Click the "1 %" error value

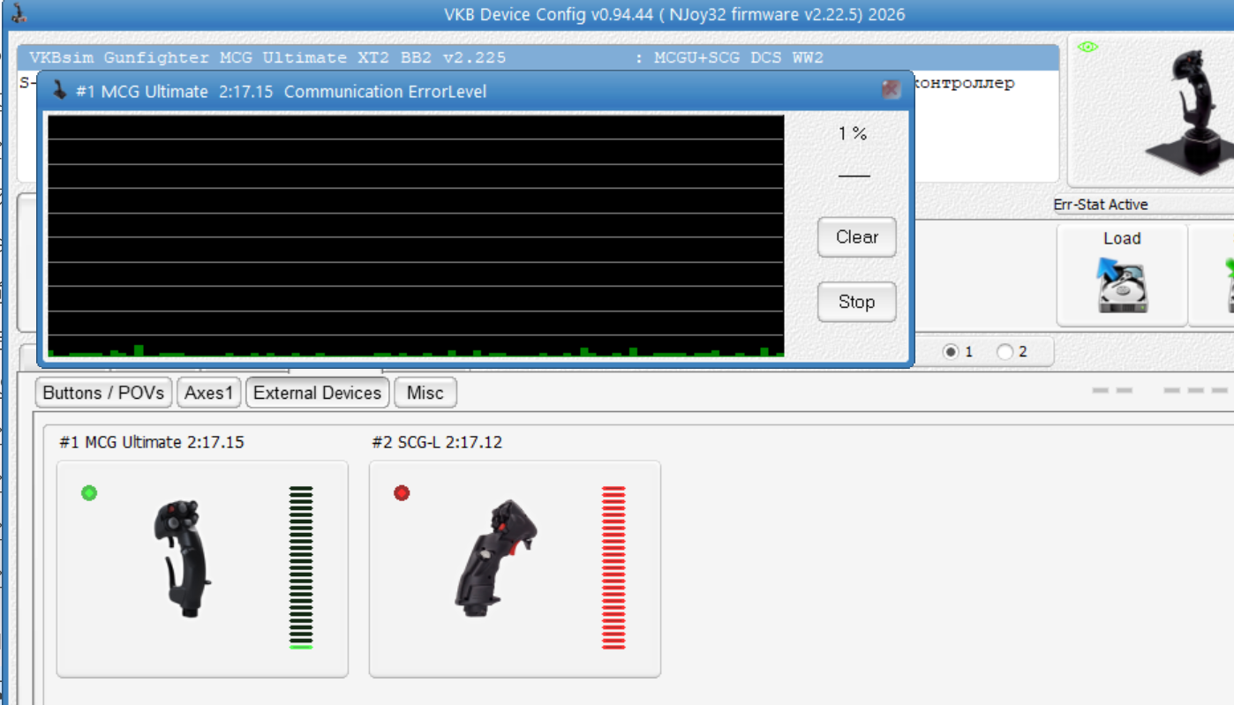pos(853,134)
